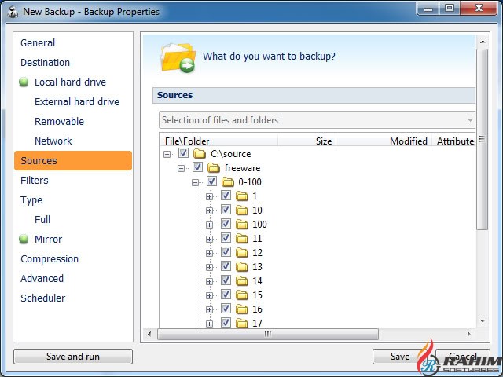Uncheck the 0-100 folder checkbox
The image size is (503, 377).
(x=211, y=181)
